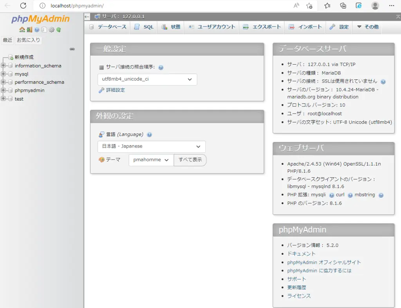Click the MariaDB document page icon in sidebar
Screen dimensions: 401x308
pyautogui.click(x=44, y=30)
